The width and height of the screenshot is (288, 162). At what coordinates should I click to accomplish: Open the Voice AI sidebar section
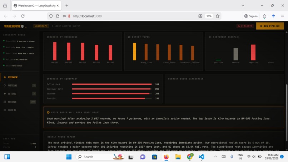(x=20, y=110)
